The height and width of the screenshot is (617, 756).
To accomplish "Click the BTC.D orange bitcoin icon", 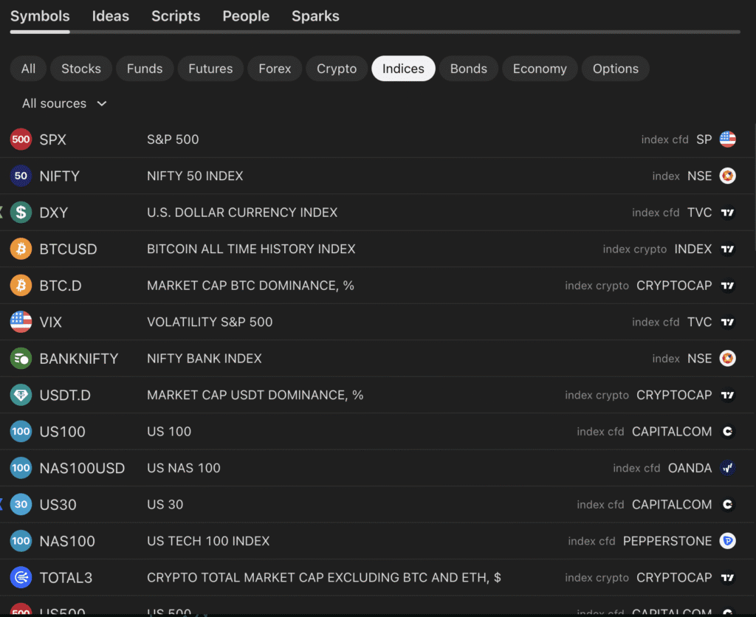I will pyautogui.click(x=21, y=286).
